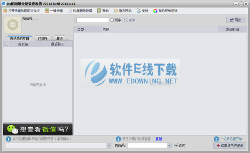Click the 想查看微信吗 WeChat banner

38,129
